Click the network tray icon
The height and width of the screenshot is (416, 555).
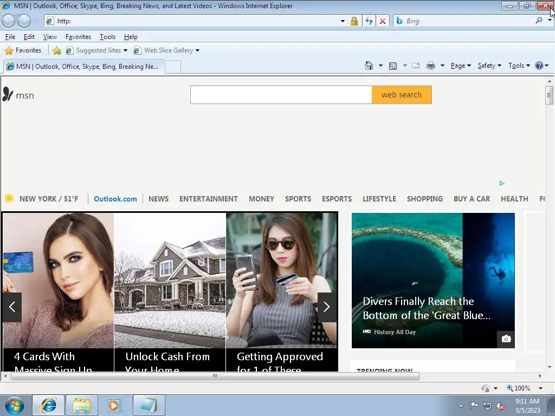(487, 406)
